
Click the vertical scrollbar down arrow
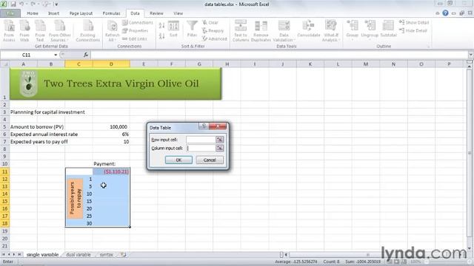click(x=469, y=248)
